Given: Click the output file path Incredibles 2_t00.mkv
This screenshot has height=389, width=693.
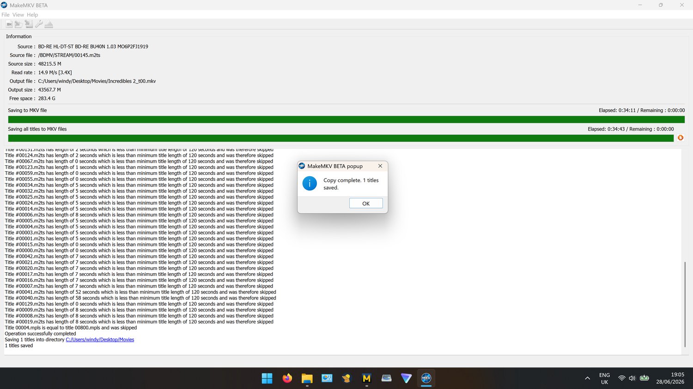Looking at the screenshot, I should coord(97,81).
